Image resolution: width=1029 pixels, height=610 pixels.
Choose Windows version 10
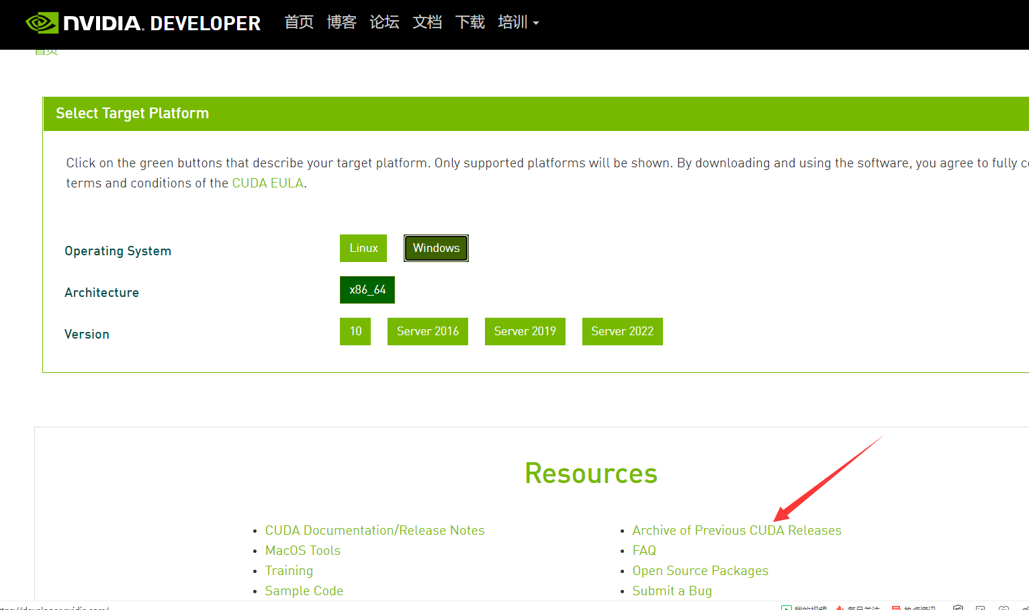coord(355,331)
